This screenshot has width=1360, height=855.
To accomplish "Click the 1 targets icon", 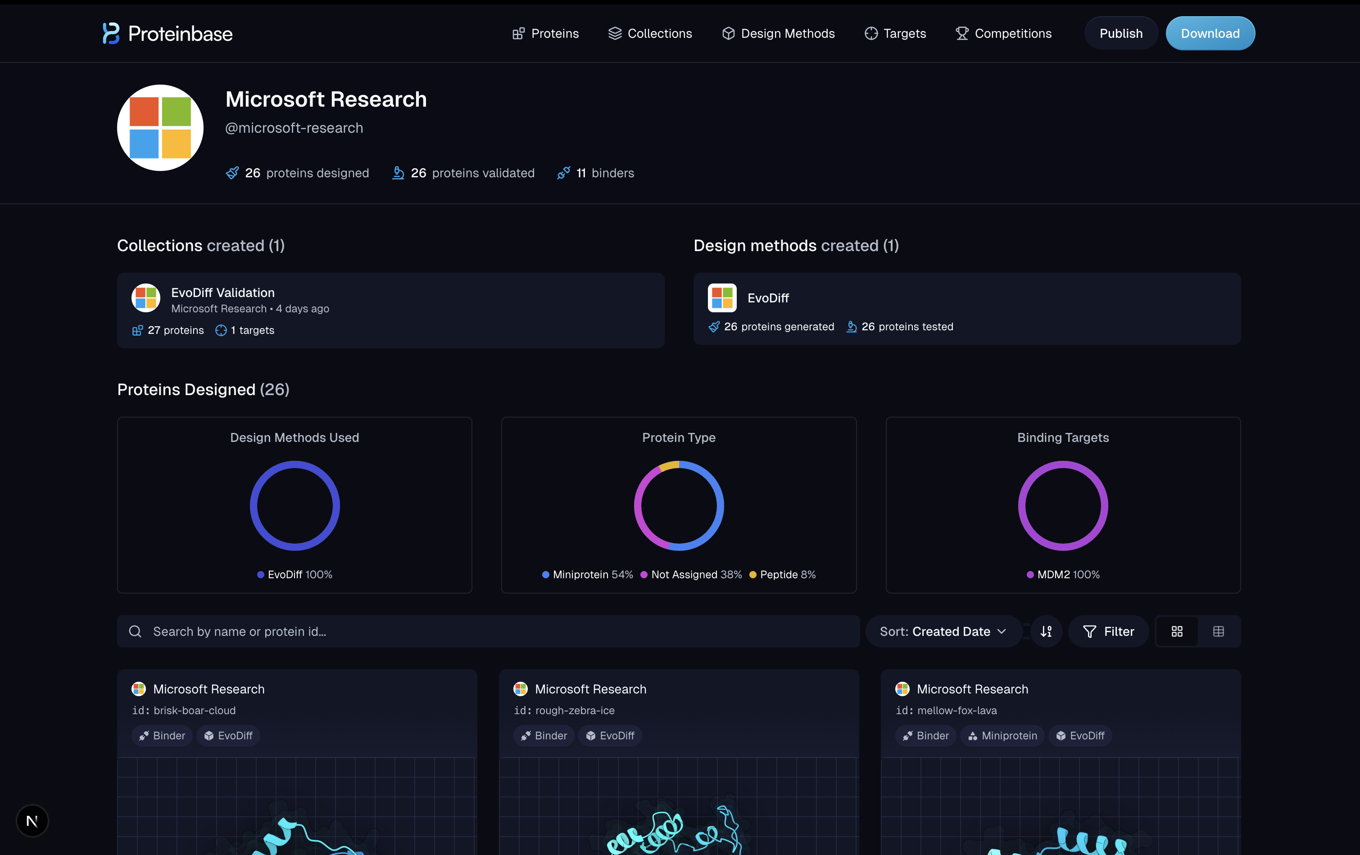I will coord(221,330).
